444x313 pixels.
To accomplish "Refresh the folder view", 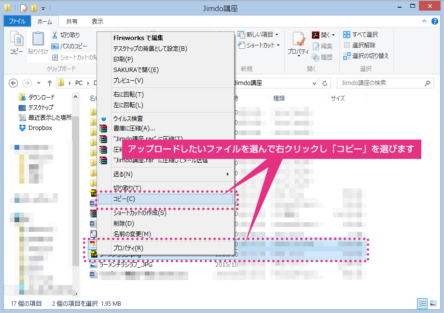I will point(325,83).
